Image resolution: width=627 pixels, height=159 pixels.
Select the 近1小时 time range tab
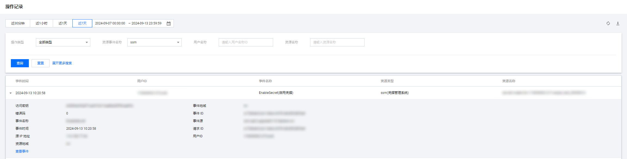42,23
